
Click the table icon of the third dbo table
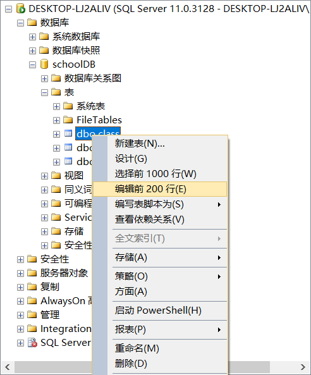pos(68,161)
